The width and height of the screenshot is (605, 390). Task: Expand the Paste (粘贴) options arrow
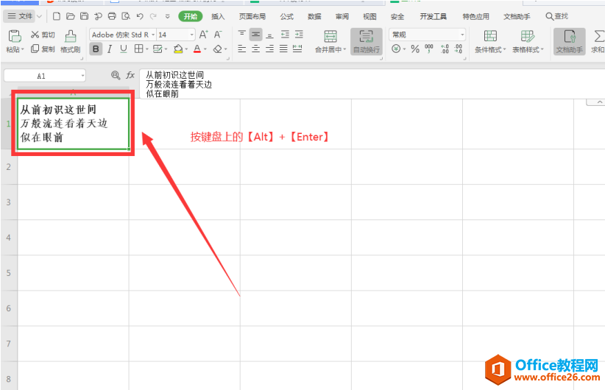coord(23,50)
